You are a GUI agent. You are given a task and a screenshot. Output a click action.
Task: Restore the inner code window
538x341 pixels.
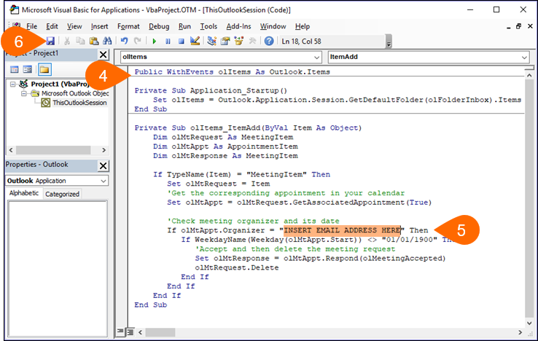point(518,26)
